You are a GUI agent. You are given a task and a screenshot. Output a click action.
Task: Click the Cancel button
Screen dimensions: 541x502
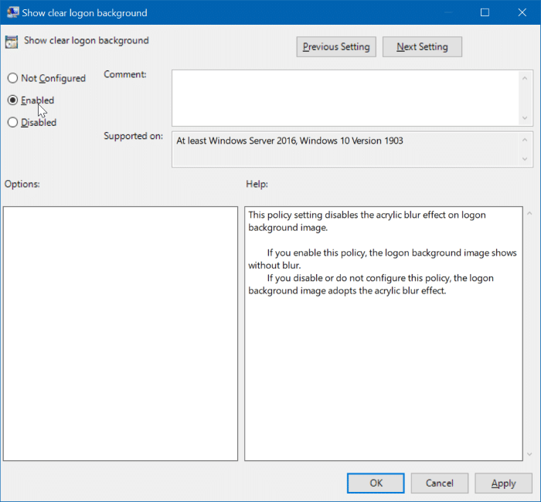439,483
